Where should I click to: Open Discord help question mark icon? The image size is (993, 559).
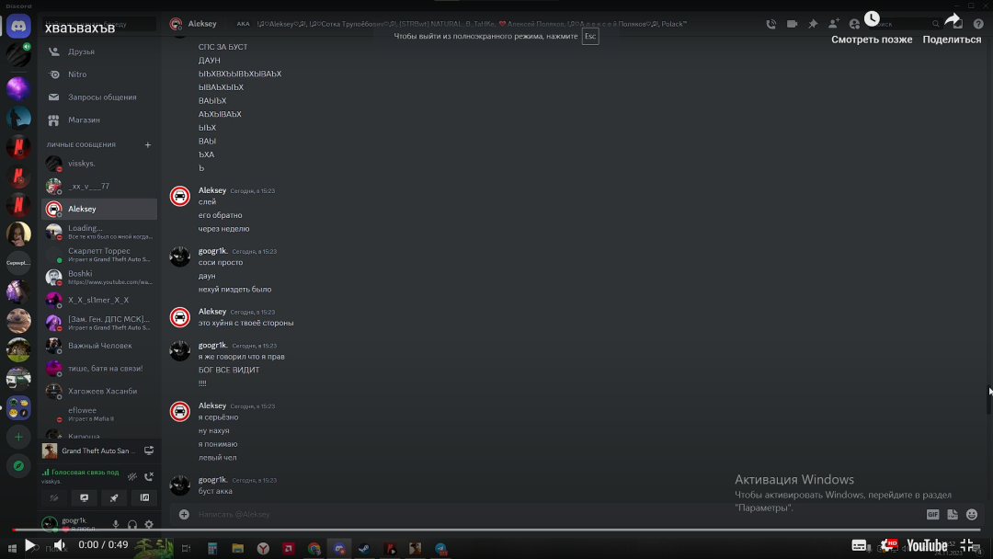pyautogui.click(x=977, y=24)
